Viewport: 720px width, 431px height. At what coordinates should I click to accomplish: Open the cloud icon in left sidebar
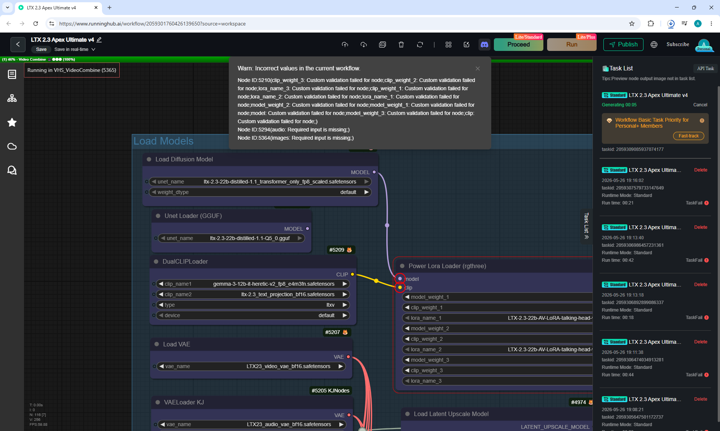click(x=12, y=146)
